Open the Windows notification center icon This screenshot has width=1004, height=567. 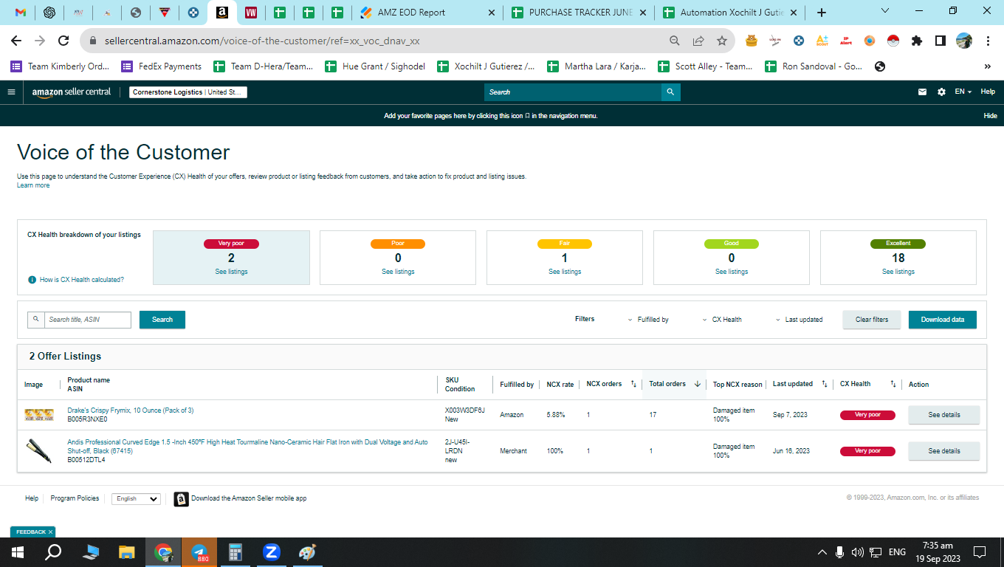tap(980, 552)
